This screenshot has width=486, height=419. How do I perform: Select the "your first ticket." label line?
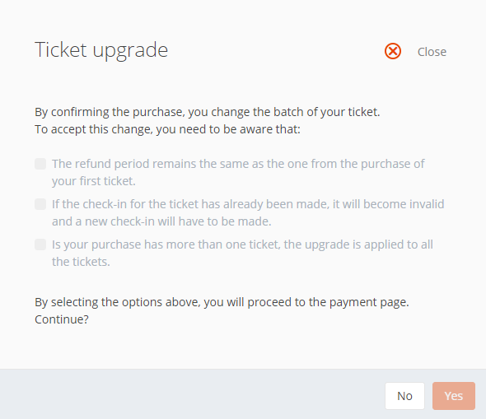[94, 181]
